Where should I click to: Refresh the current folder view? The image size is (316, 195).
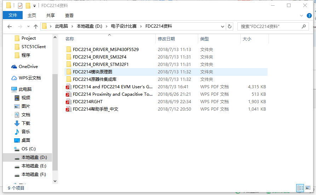pos(230,27)
